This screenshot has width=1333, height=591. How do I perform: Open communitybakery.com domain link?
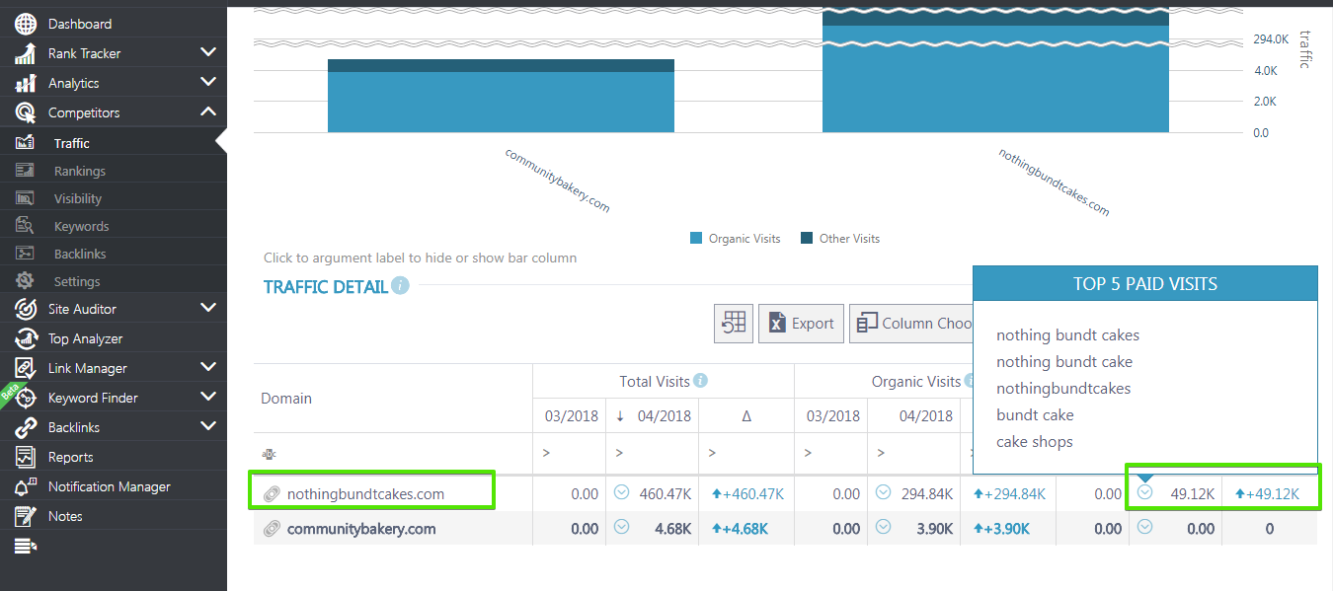pos(361,529)
